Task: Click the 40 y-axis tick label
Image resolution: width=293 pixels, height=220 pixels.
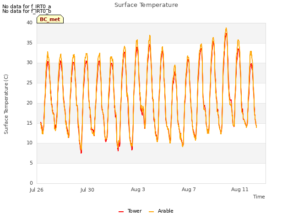Action: (29, 22)
